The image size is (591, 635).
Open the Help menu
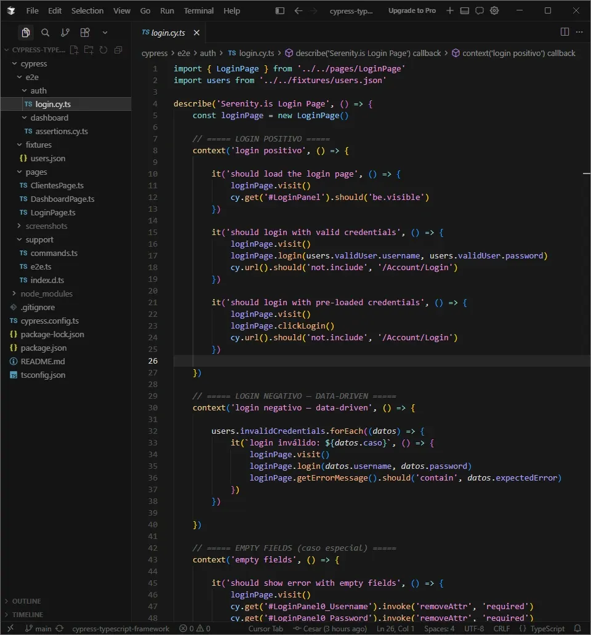[x=231, y=11]
